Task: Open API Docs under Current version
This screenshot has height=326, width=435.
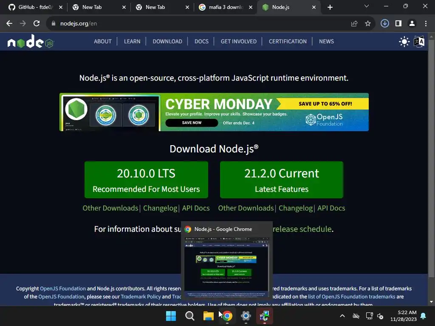Action: [x=331, y=208]
